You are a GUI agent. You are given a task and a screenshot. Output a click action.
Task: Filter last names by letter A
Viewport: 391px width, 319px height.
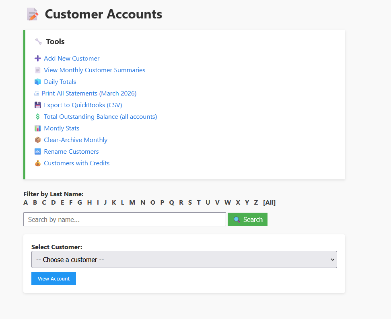[x=26, y=203]
